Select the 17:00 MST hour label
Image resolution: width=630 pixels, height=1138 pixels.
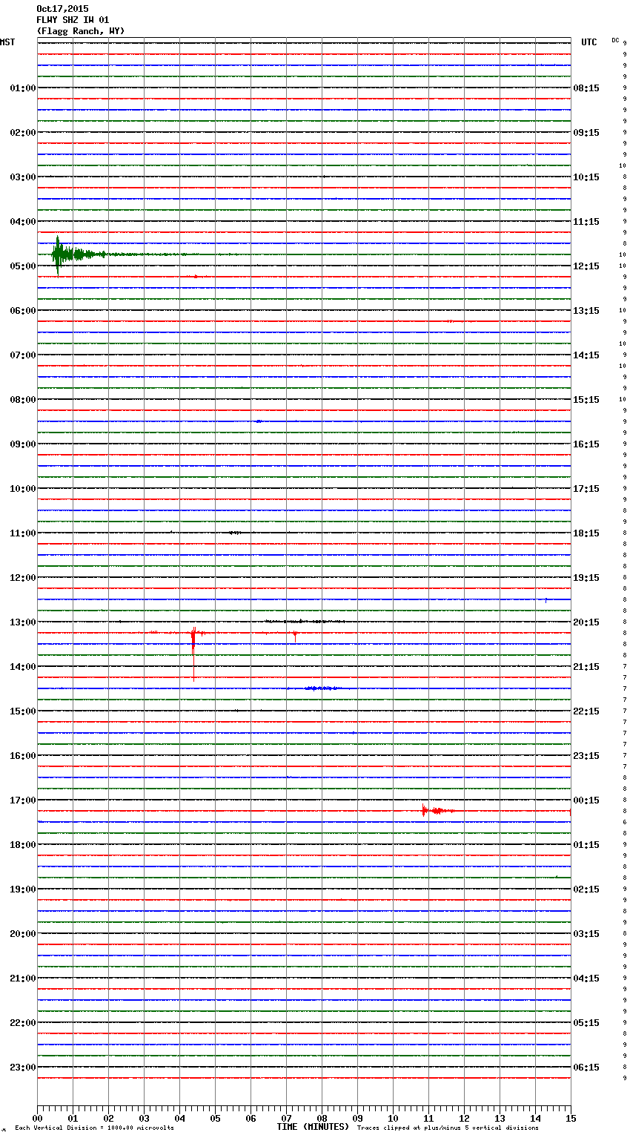coord(23,800)
